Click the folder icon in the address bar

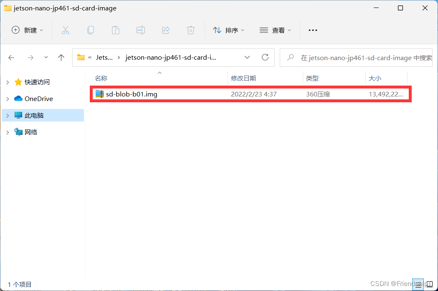(x=81, y=58)
